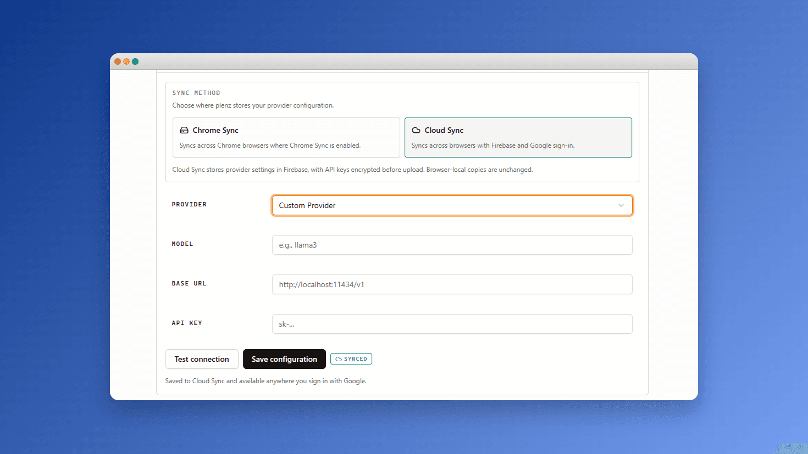Click the Save configuration button
The image size is (808, 454).
pos(284,359)
